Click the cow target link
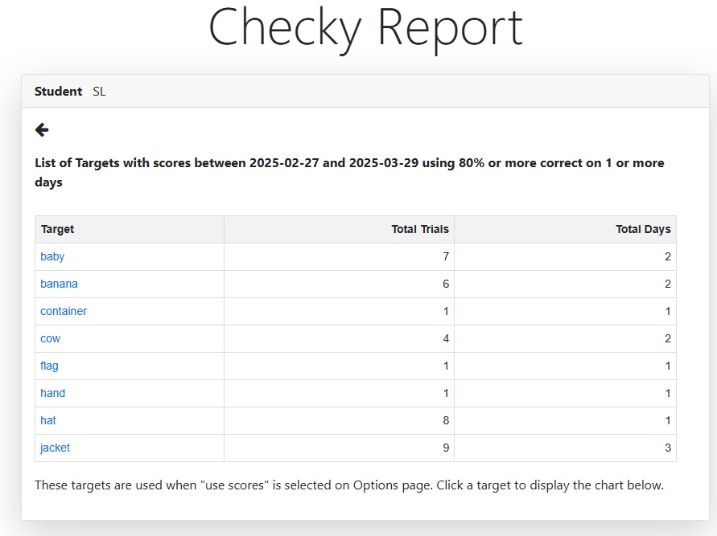Screen dimensions: 717x536 tap(50, 338)
